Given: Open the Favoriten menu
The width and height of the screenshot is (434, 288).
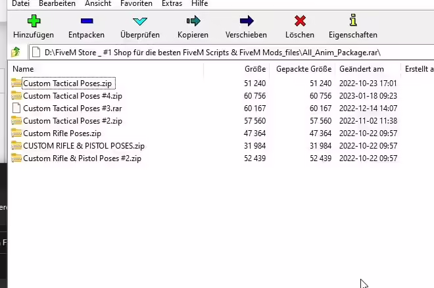Looking at the screenshot, I should 136,4.
